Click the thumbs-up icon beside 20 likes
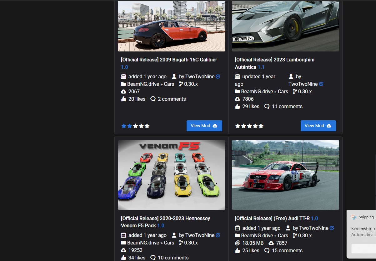Image resolution: width=376 pixels, height=261 pixels. 123,99
